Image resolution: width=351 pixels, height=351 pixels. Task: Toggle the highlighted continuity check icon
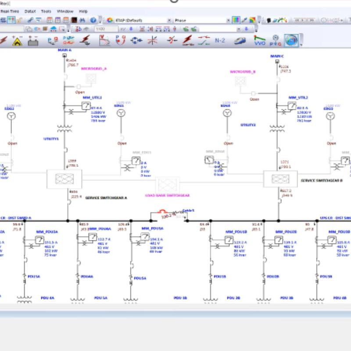click(x=11, y=20)
